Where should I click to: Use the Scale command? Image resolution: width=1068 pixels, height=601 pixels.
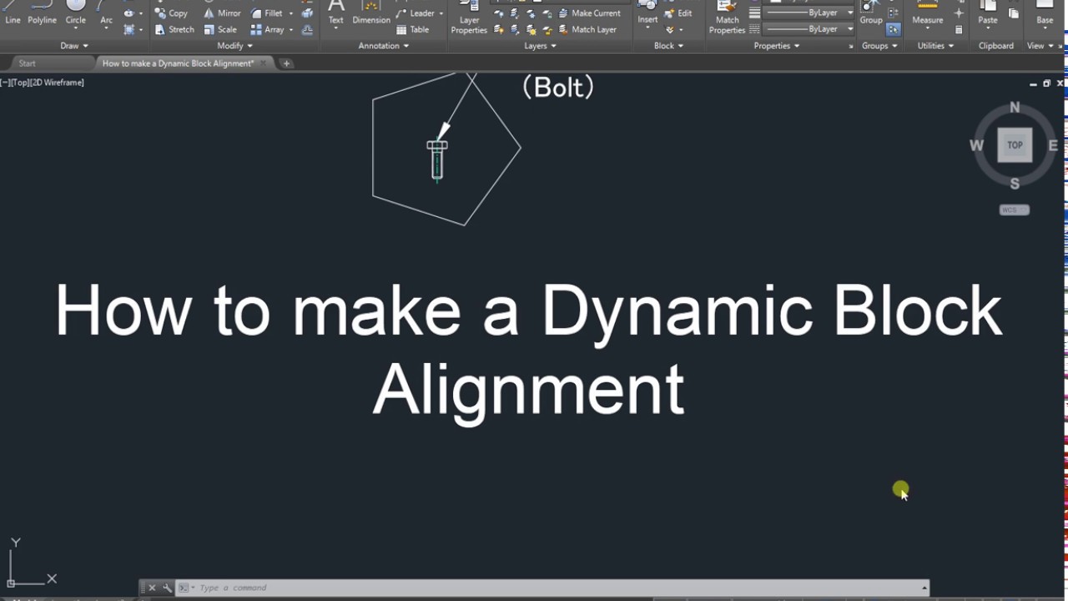[220, 29]
